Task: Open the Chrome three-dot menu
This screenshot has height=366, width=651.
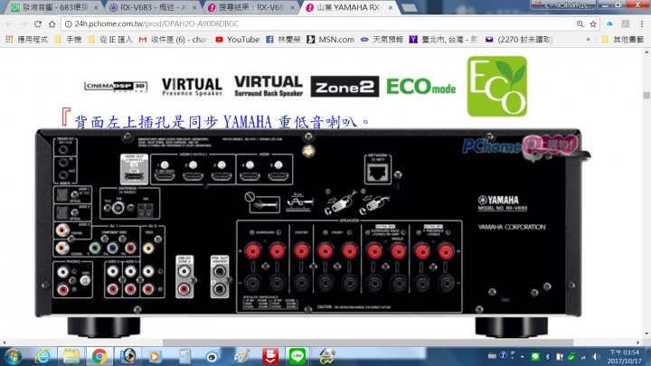Action: pos(642,24)
